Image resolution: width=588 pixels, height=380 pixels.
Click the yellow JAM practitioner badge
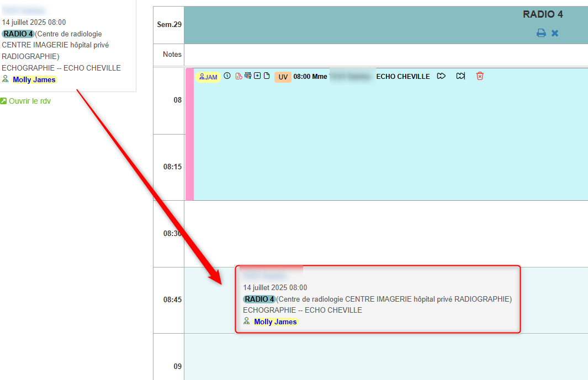click(x=208, y=77)
